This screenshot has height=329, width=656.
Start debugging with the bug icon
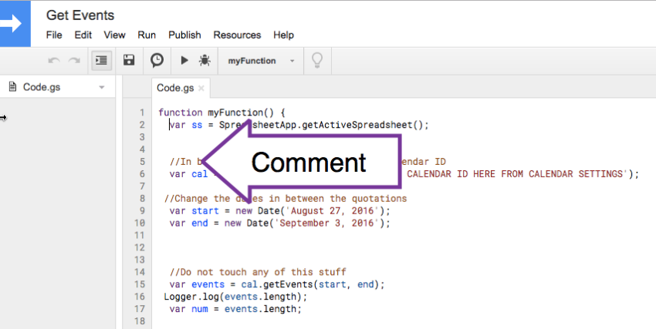pyautogui.click(x=205, y=60)
